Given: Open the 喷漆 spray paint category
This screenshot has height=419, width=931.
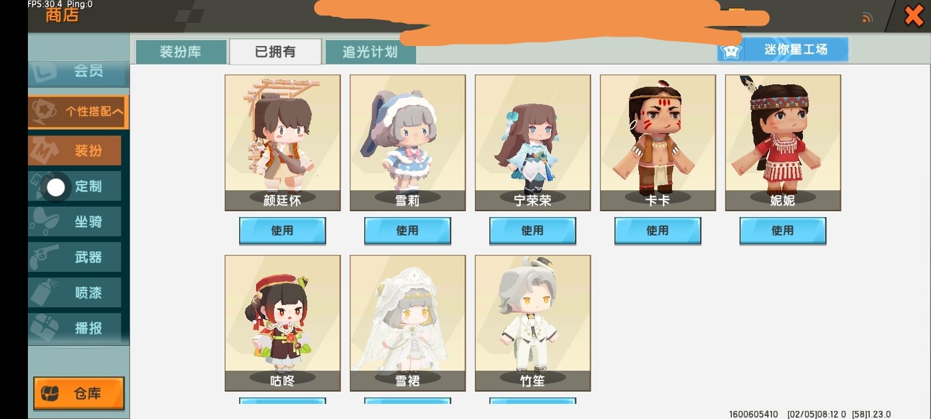Looking at the screenshot, I should (x=74, y=293).
